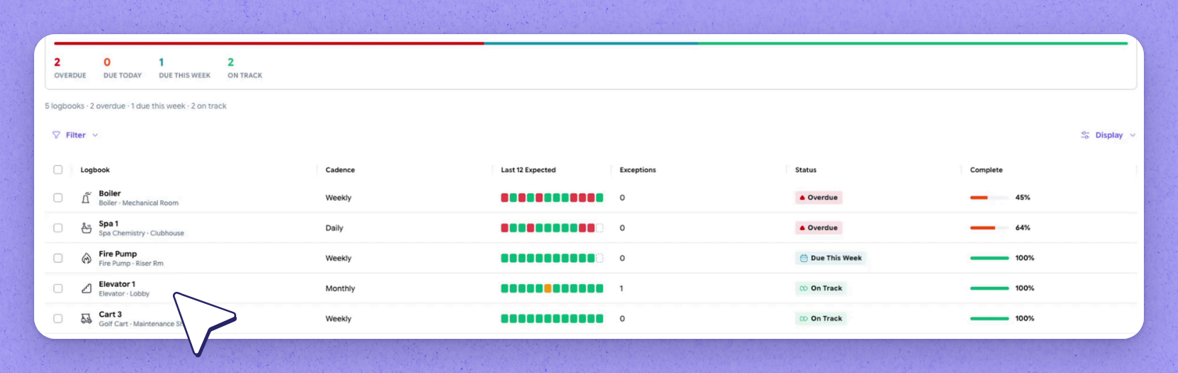The height and width of the screenshot is (373, 1178).
Task: Click the sliders icon beside Display
Action: [1085, 135]
